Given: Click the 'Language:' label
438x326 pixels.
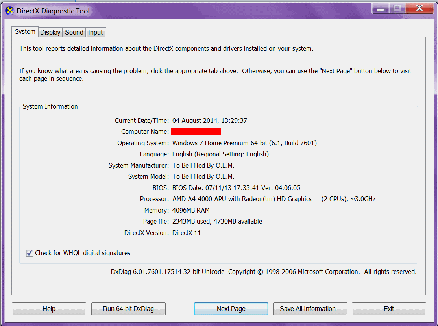Looking at the screenshot, I should tap(155, 154).
